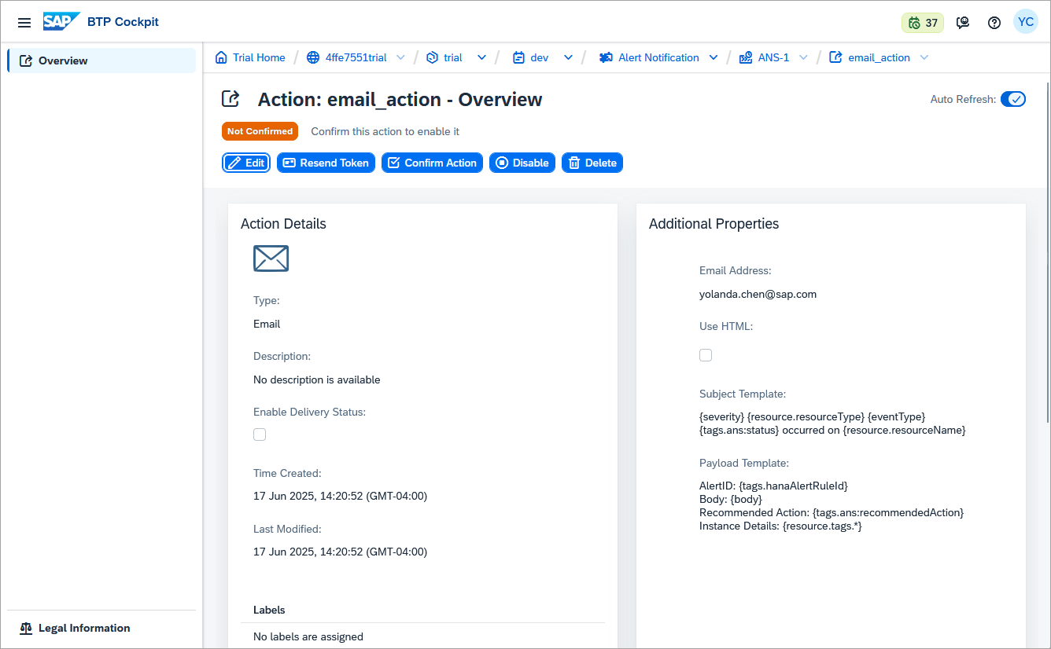Click the email address yolanda.chen@sap.com
This screenshot has width=1051, height=649.
[x=758, y=294]
